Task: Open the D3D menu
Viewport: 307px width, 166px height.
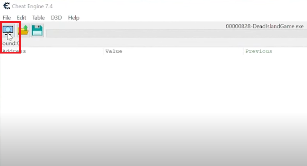Action: point(56,18)
